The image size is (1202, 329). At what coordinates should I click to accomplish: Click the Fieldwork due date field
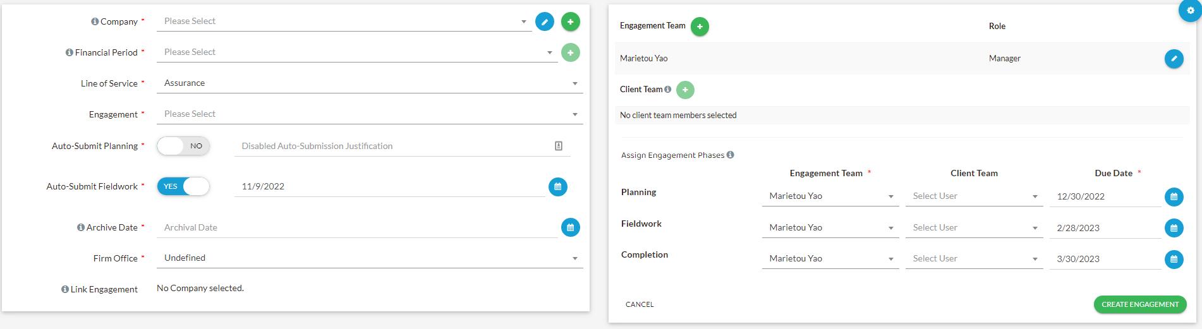(x=1104, y=228)
